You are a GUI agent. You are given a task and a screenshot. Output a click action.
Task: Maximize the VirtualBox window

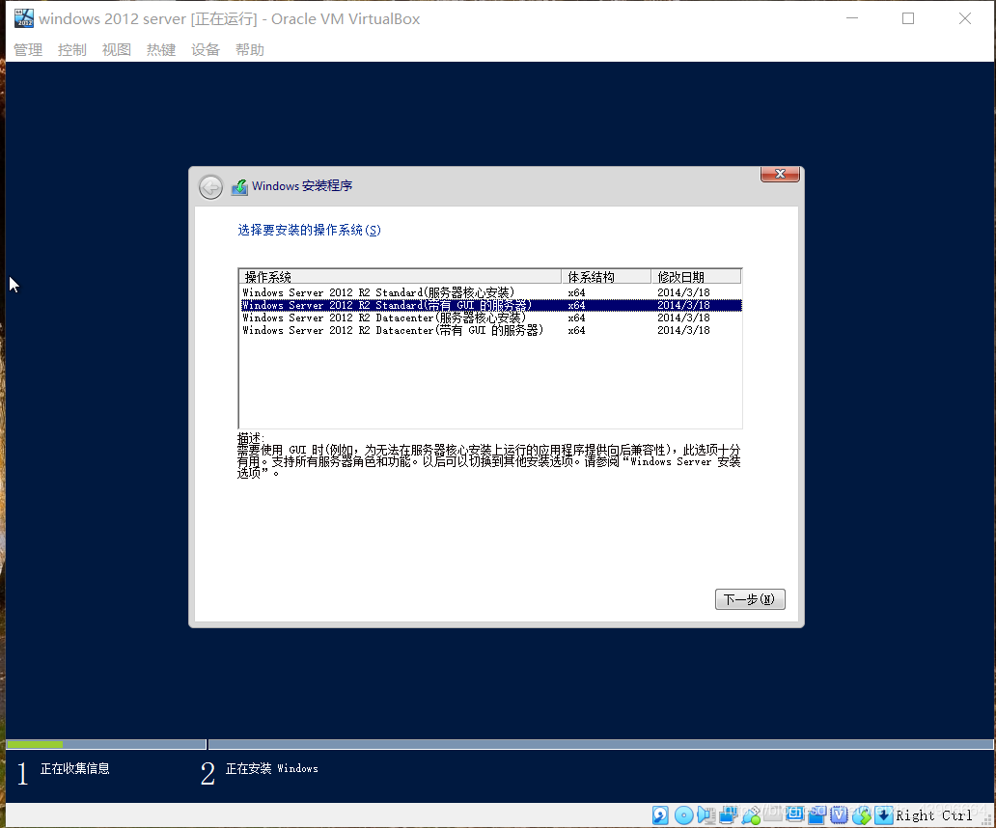(x=908, y=18)
